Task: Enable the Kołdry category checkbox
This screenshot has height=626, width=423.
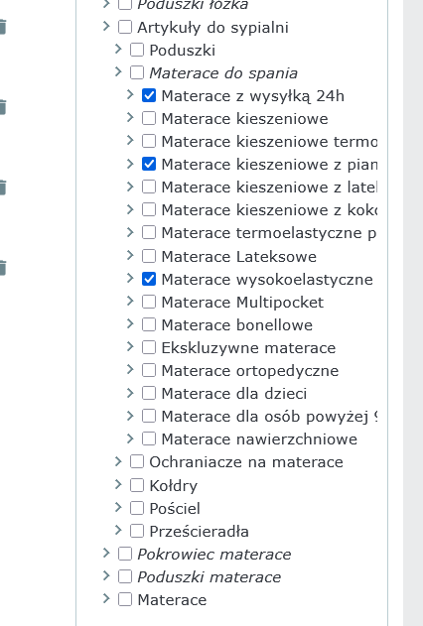Action: (137, 485)
